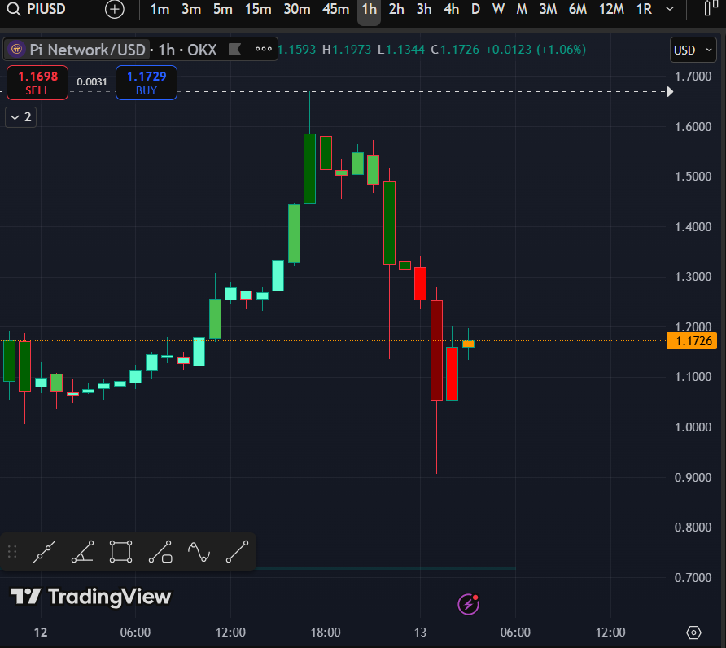Click the 18:00 time axis label
This screenshot has width=726, height=648.
326,633
